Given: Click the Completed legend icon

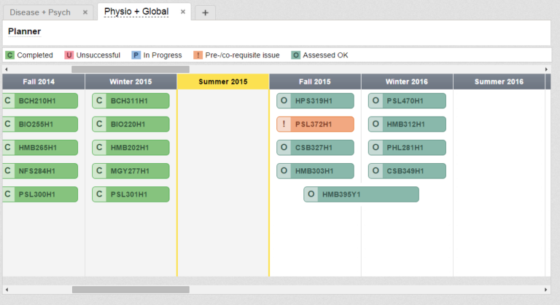Looking at the screenshot, I should coord(9,55).
